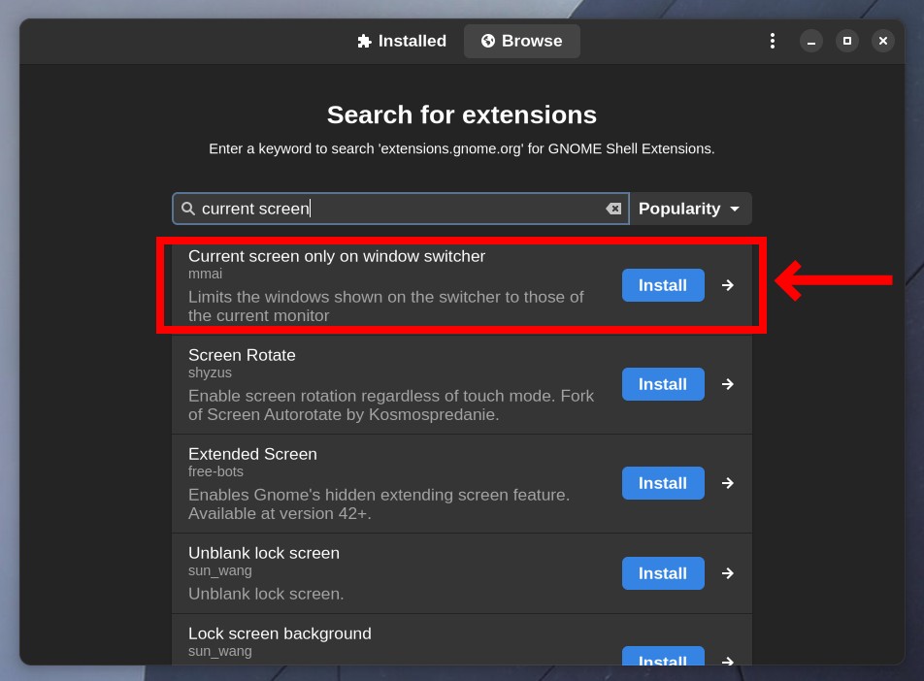Select the Screen Rotate result row
The height and width of the screenshot is (681, 924).
point(461,385)
